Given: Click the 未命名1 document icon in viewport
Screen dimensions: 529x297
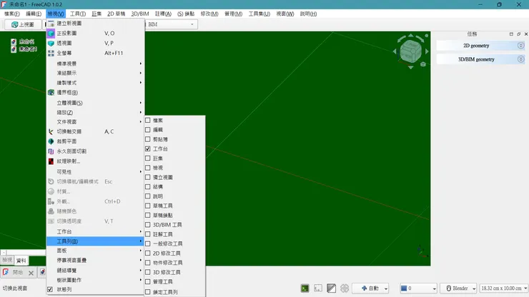Looking at the screenshot, I should (14, 49).
